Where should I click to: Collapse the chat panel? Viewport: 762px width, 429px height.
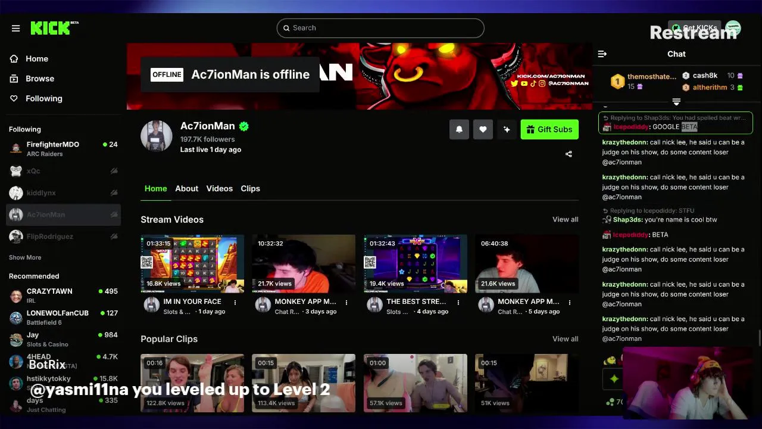602,54
